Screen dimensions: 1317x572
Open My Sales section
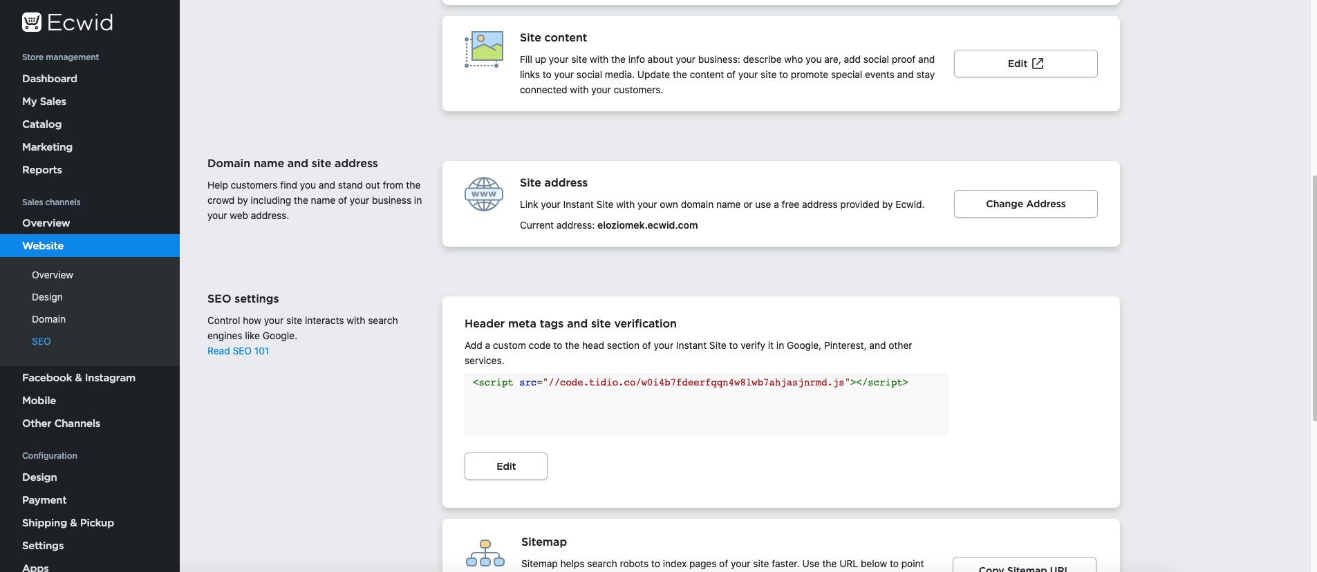pos(44,102)
